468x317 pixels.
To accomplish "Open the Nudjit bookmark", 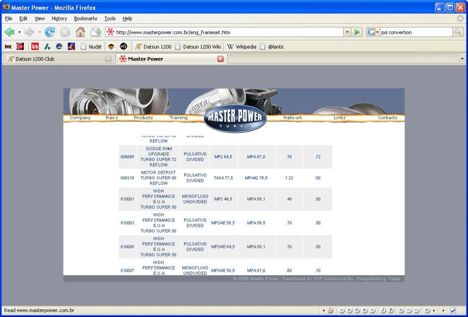I will point(91,47).
